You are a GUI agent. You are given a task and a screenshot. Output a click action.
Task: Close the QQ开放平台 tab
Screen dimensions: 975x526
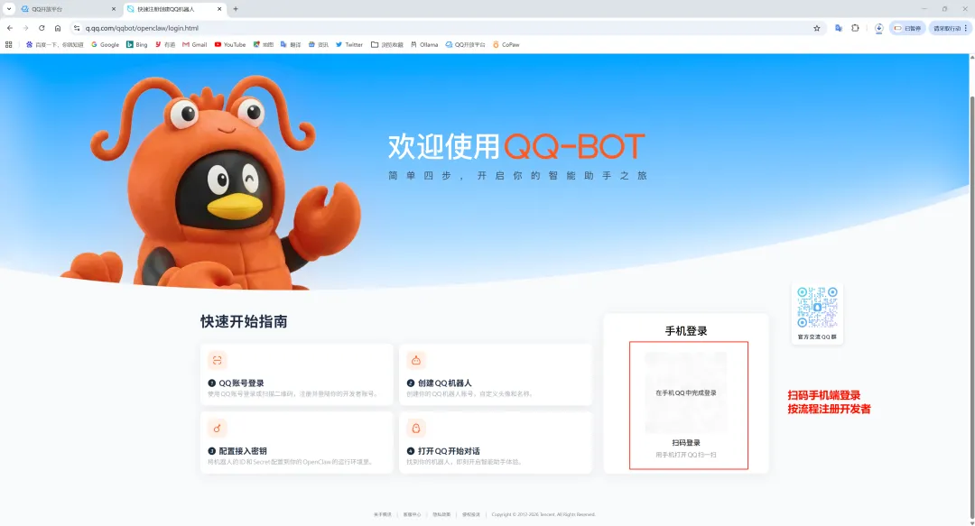(113, 9)
